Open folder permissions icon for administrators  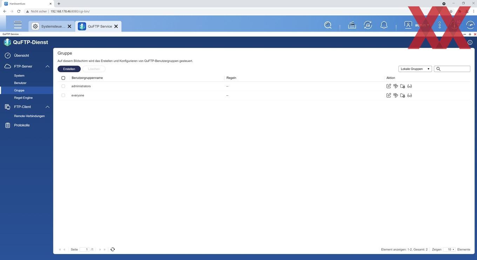pyautogui.click(x=403, y=86)
